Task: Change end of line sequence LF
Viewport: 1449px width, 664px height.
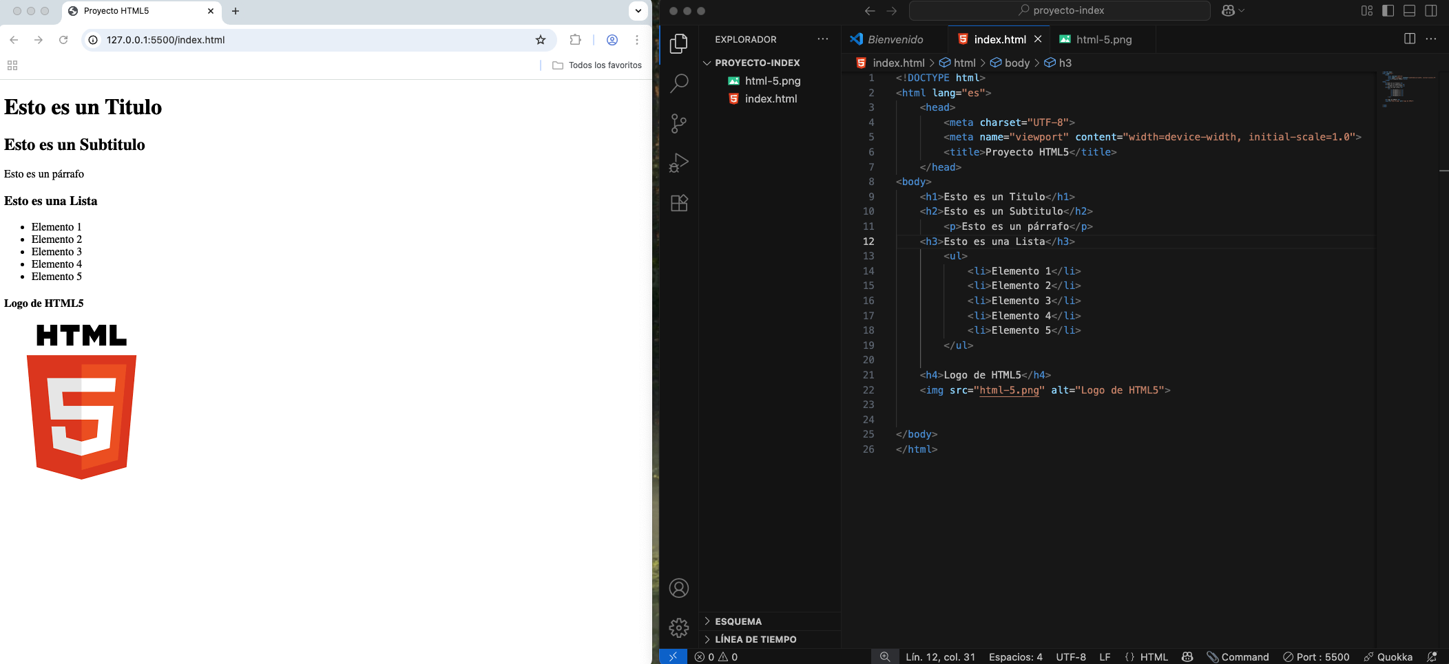Action: tap(1105, 656)
